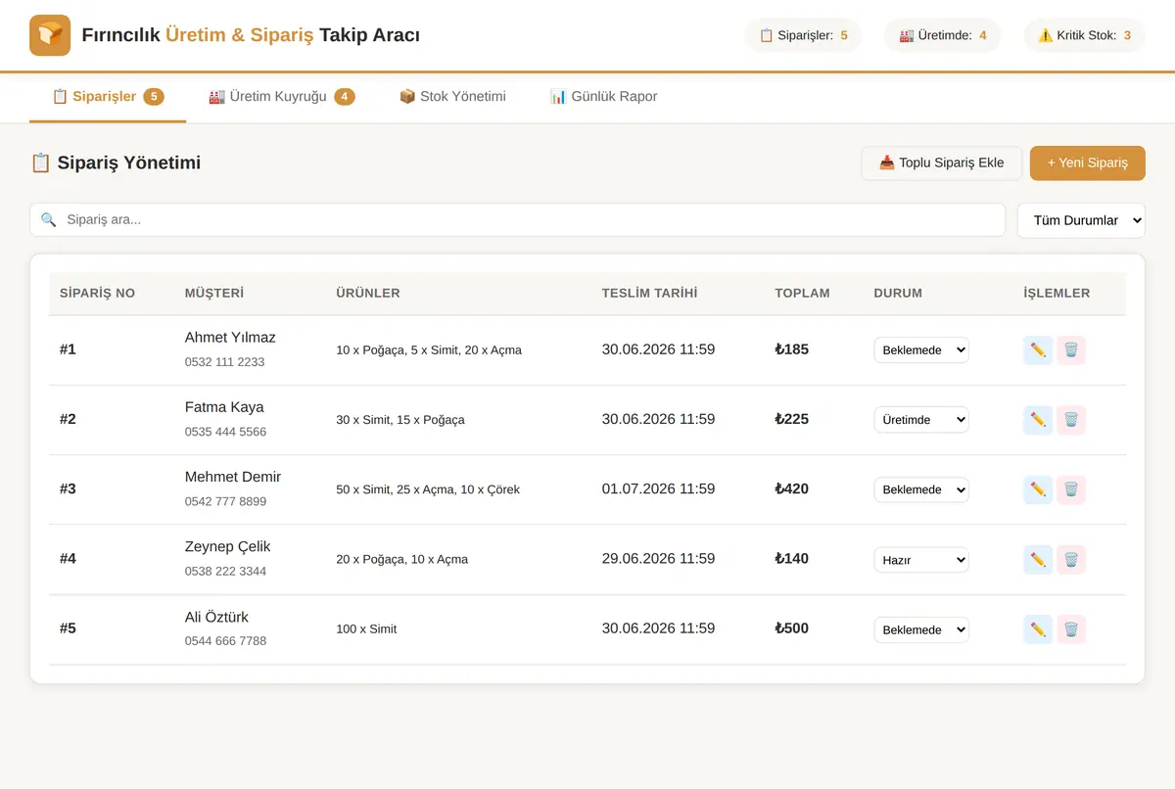Click the magnifier icon in the search box

(x=48, y=220)
